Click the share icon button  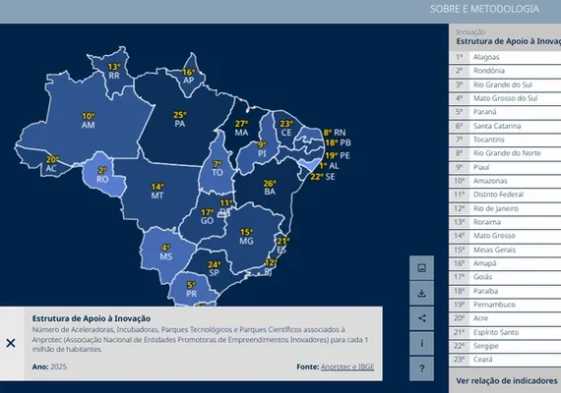pyautogui.click(x=421, y=318)
